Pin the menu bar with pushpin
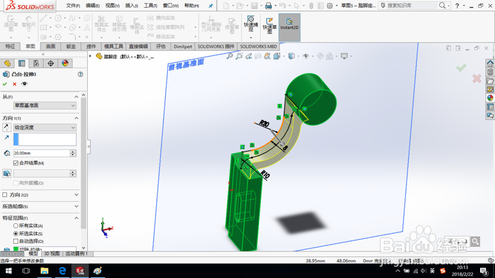Screen dimensions: 495x278 (x=210, y=5)
